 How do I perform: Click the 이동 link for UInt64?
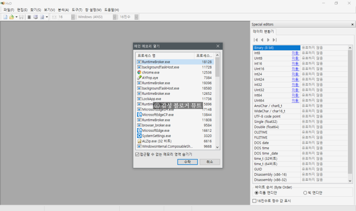click(x=295, y=101)
